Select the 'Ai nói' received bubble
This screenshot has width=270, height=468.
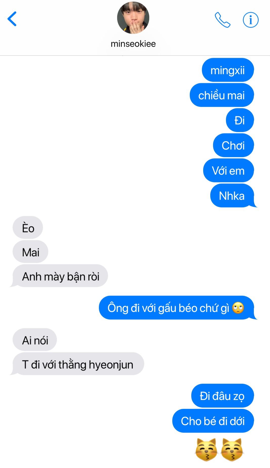click(35, 340)
